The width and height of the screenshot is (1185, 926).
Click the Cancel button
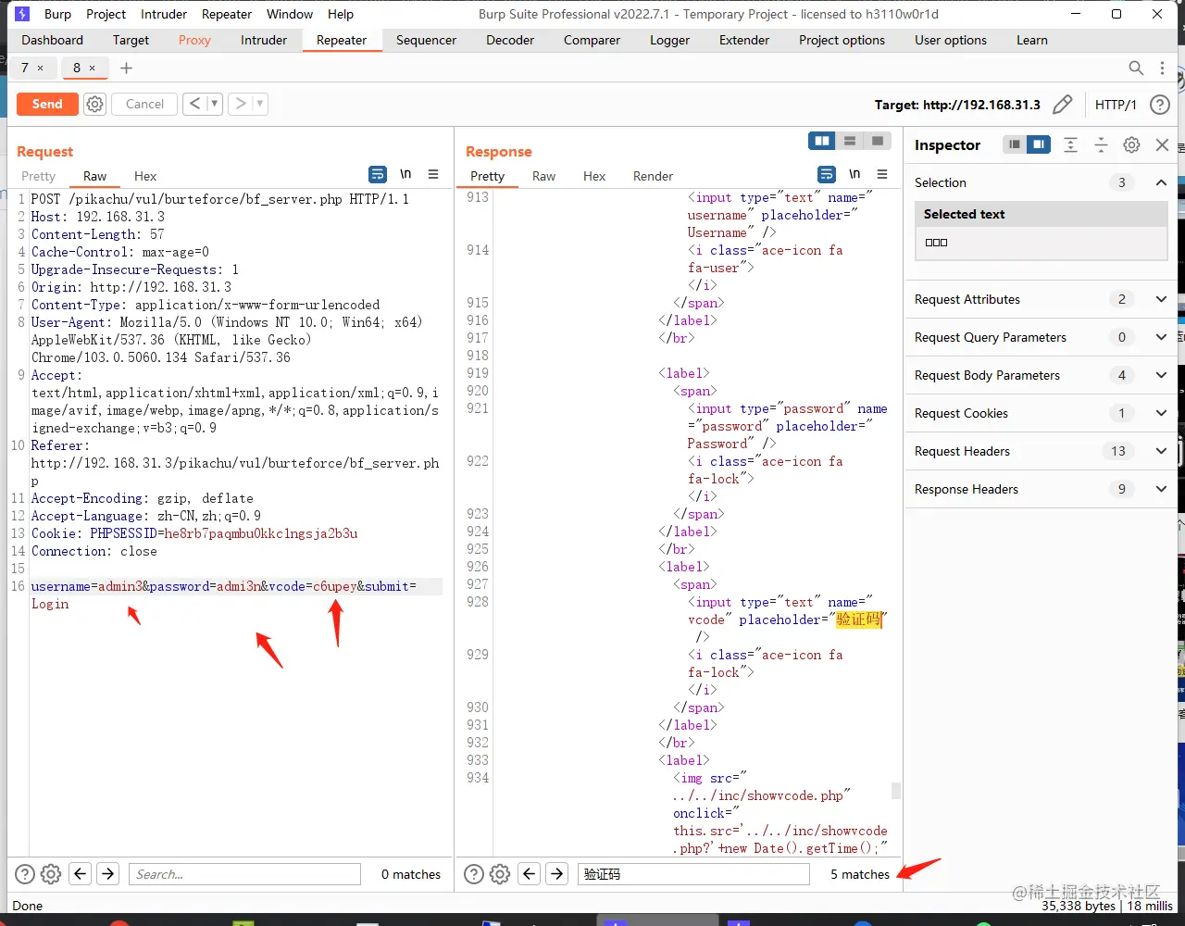pyautogui.click(x=144, y=104)
